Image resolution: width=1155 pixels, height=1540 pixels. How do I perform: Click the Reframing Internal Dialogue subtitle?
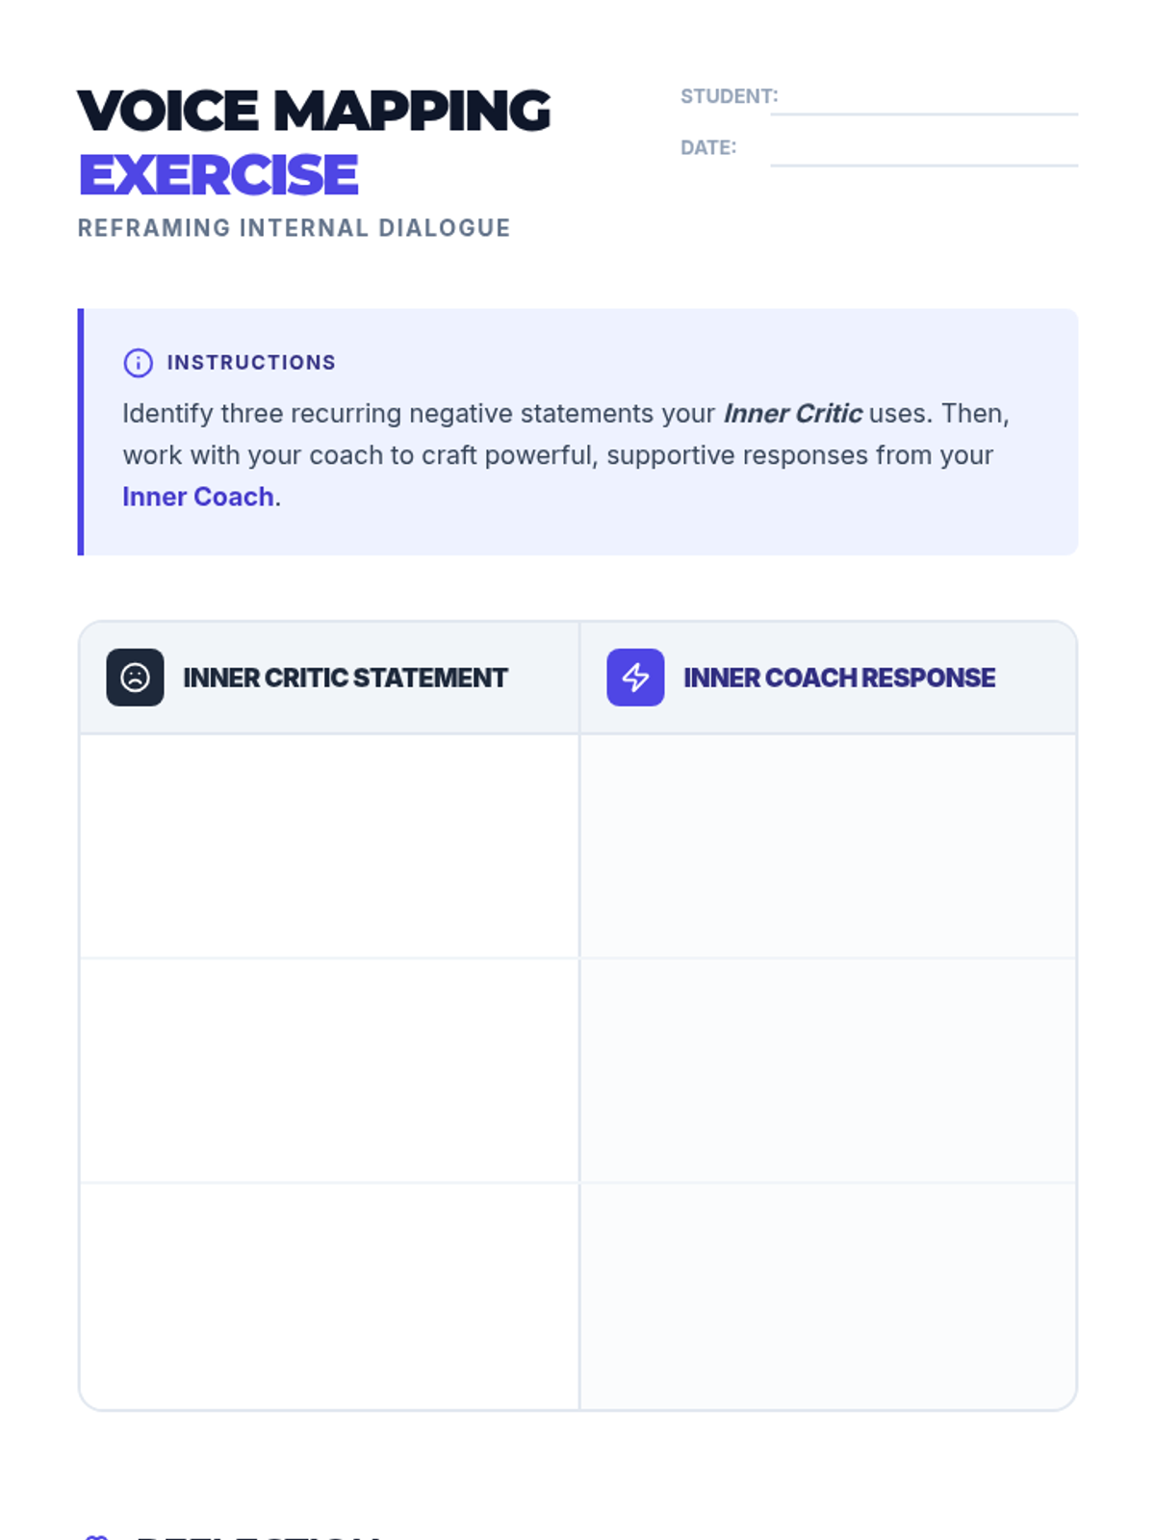tap(294, 228)
